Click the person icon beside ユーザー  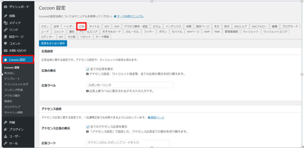[x=6, y=136]
